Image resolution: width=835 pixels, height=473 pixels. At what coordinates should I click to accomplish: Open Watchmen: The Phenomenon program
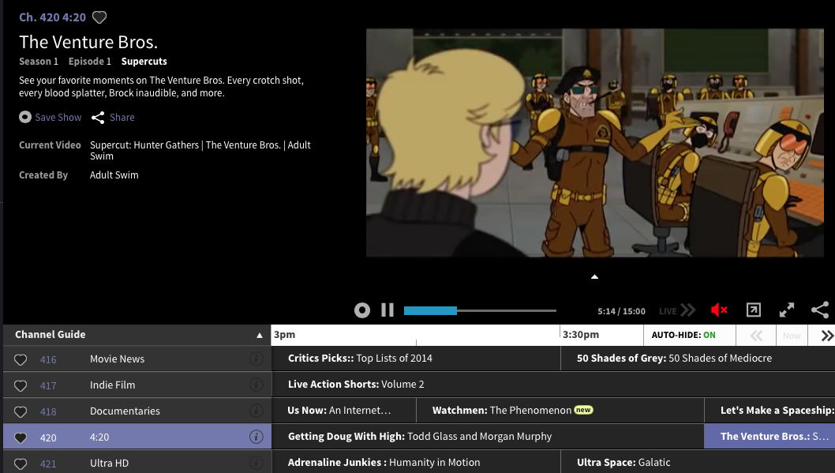[x=560, y=411]
